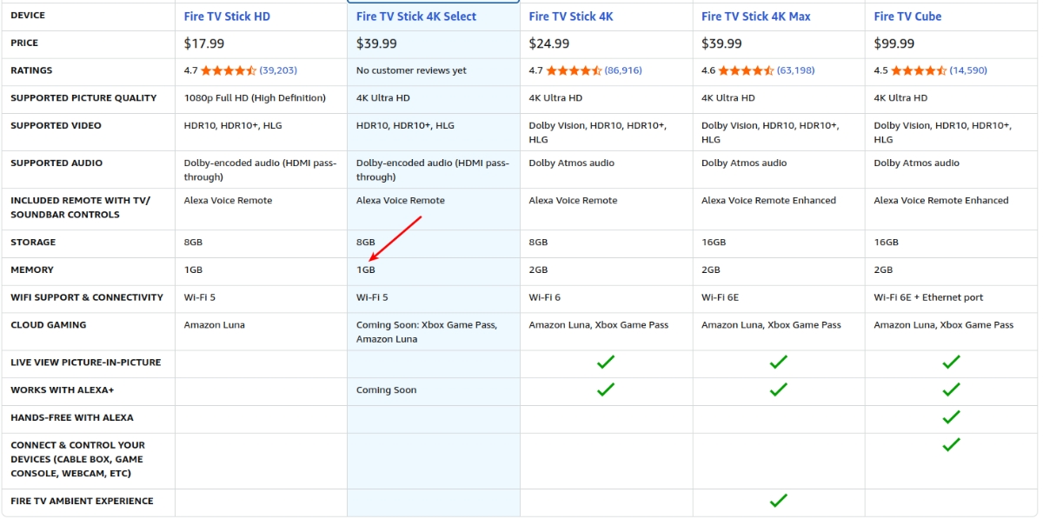Open the 63,198 reviews count link
The height and width of the screenshot is (519, 1043).
coord(795,70)
